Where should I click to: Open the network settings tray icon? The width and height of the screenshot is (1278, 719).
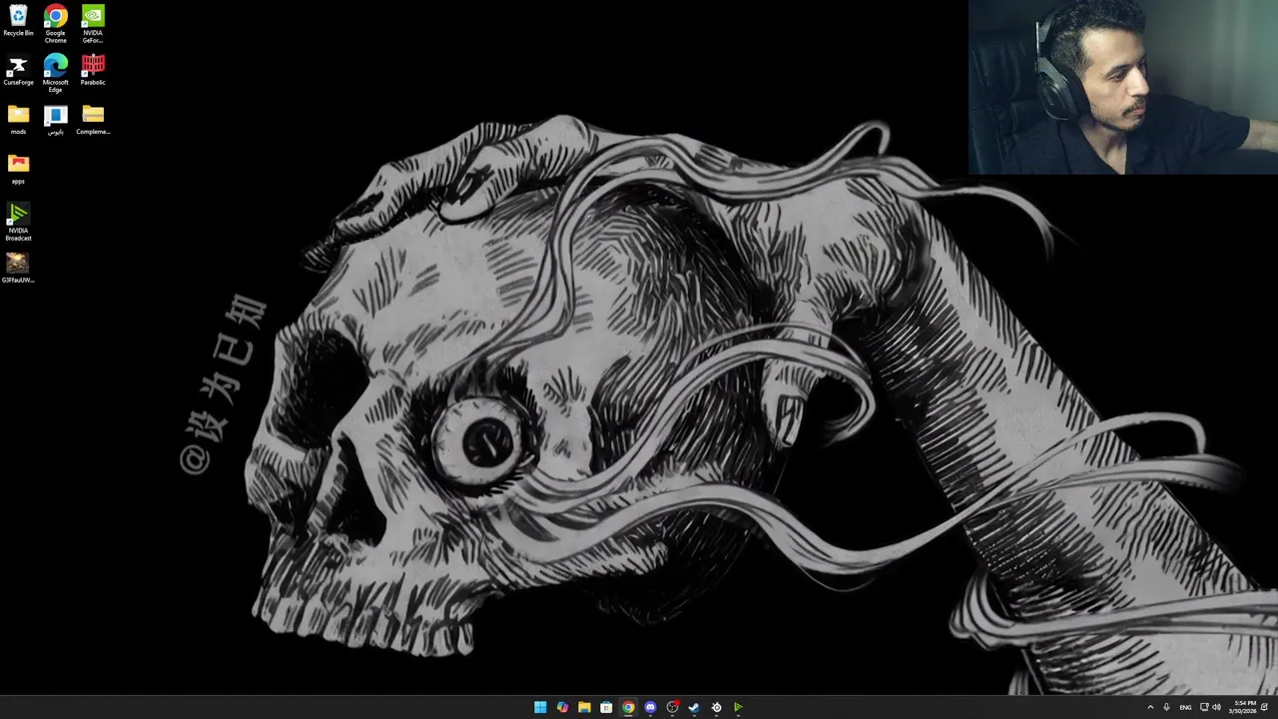[x=1204, y=707]
